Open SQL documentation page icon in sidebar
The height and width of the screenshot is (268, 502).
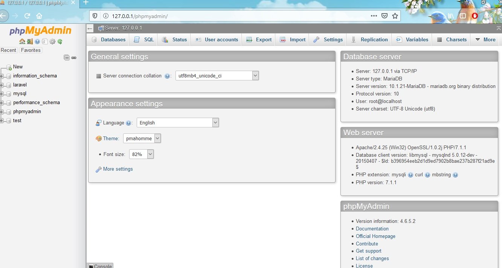45,42
